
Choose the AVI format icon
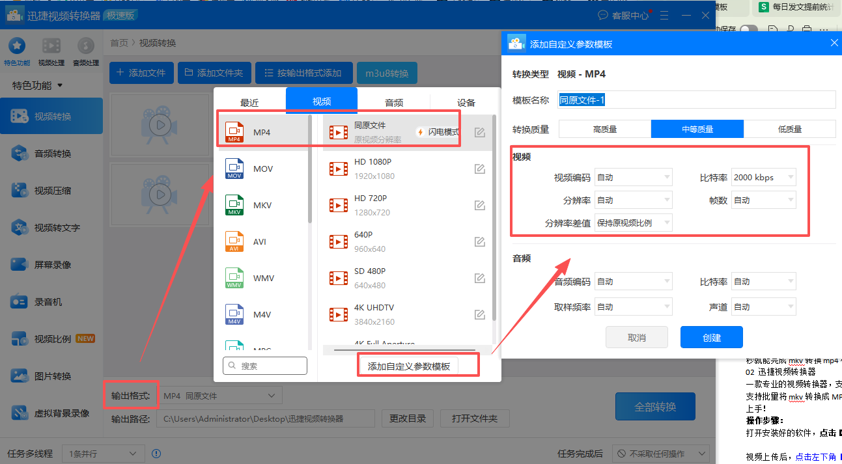tap(234, 241)
